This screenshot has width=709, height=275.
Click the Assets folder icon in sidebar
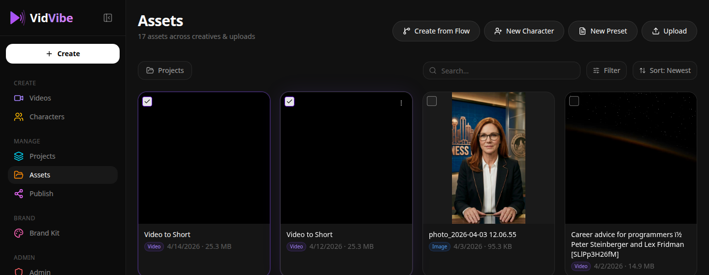point(19,175)
